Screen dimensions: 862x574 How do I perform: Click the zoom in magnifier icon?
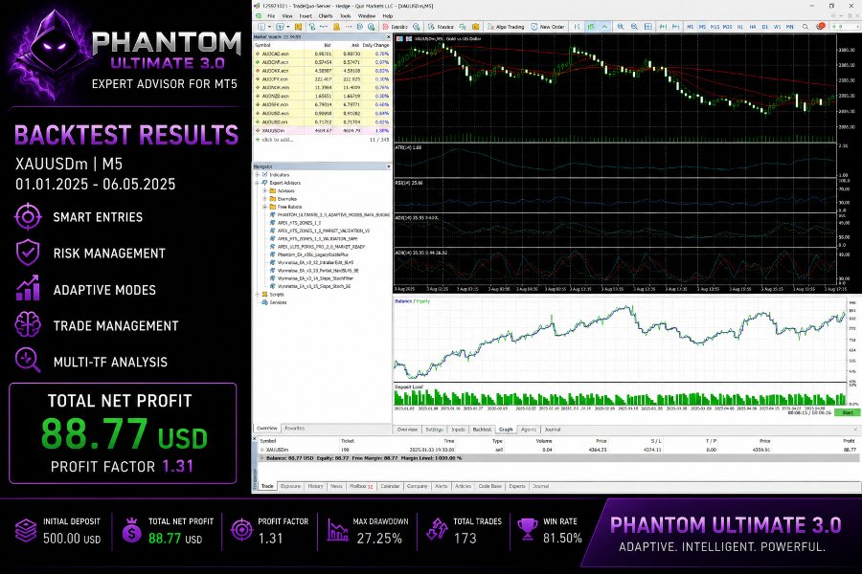[620, 27]
